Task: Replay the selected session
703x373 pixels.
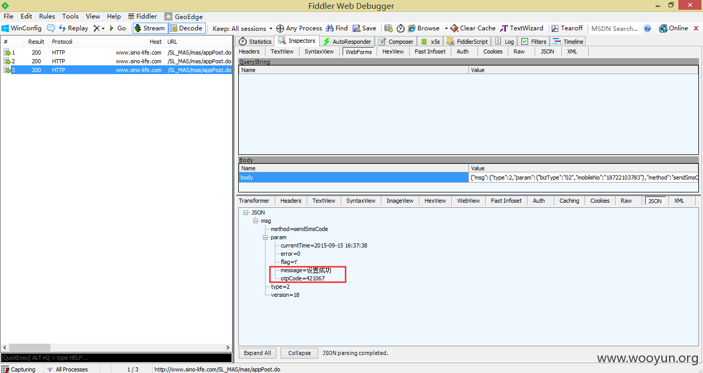Action: click(73, 28)
